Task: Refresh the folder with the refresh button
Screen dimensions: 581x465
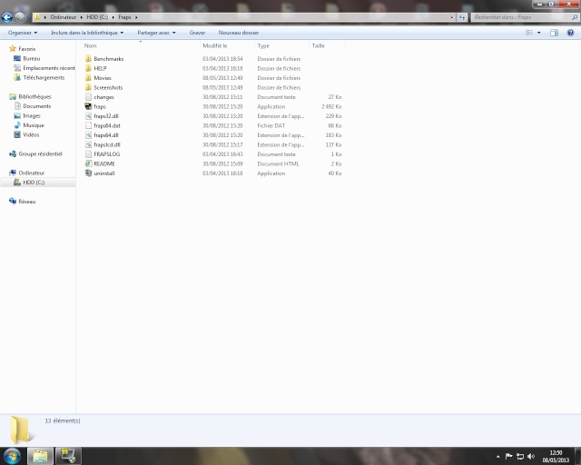Action: coord(462,17)
